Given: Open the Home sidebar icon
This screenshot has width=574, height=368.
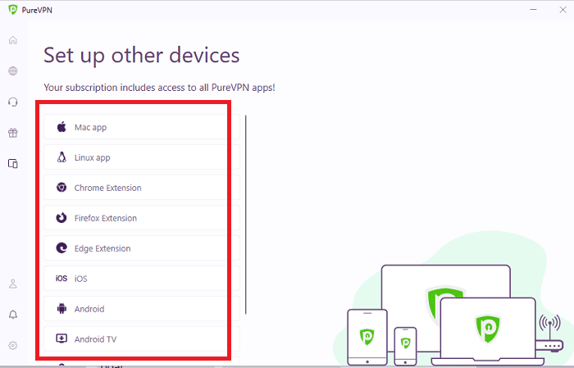Looking at the screenshot, I should tap(13, 40).
